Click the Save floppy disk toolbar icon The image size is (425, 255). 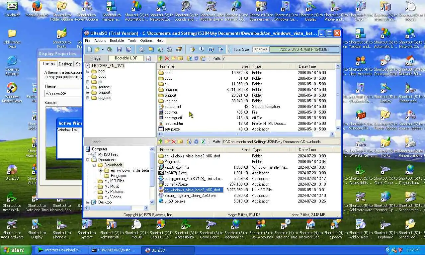pos(119,49)
